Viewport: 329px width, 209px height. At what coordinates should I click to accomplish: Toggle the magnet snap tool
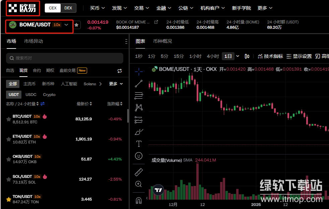(x=139, y=200)
